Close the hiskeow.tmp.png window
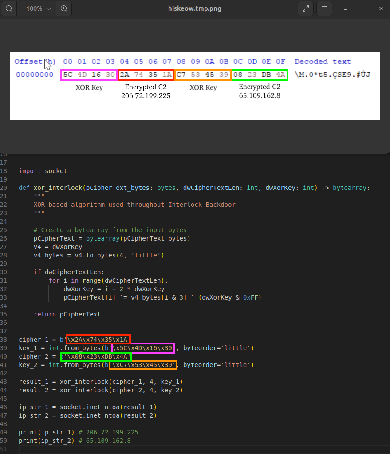The width and height of the screenshot is (390, 454). pos(381,9)
